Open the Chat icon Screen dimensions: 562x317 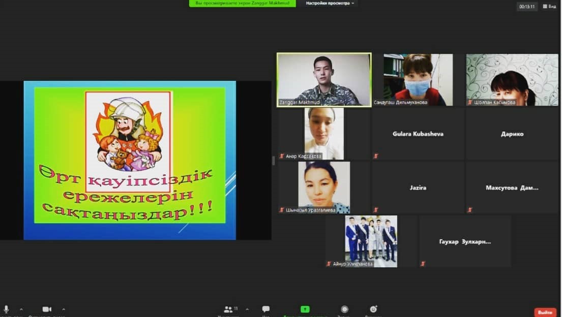[x=265, y=309]
